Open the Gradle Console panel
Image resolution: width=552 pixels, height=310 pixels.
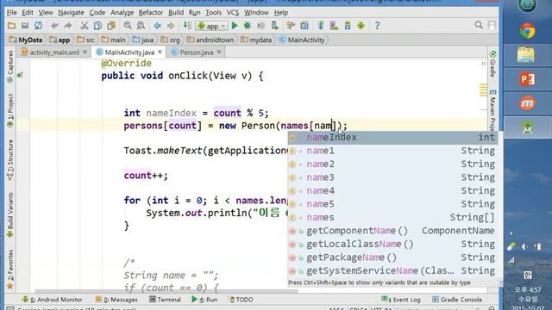[457, 300]
